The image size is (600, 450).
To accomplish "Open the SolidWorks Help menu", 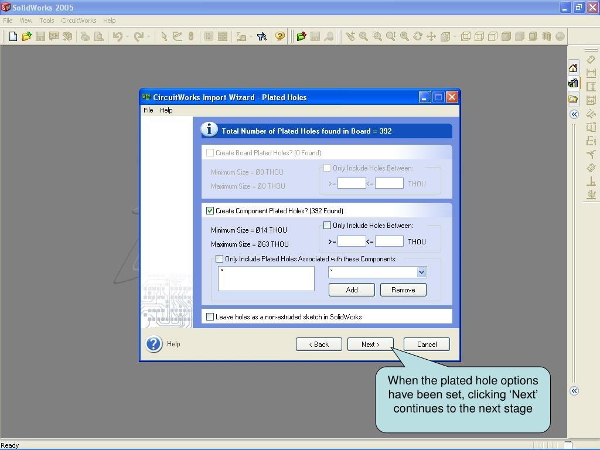I will [109, 21].
